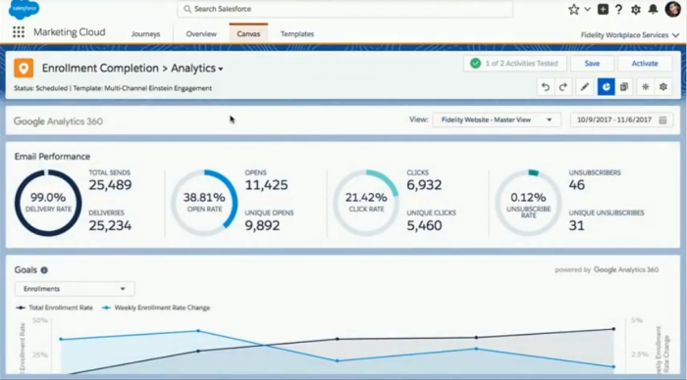Click the Marketing Cloud app name
687x380 pixels.
click(x=70, y=32)
